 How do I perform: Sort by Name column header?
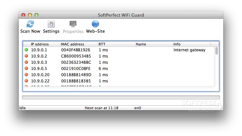click(141, 44)
